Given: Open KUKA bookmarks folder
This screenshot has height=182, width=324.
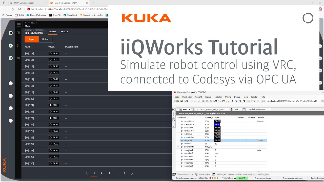Looking at the screenshot, I should pos(19,15).
